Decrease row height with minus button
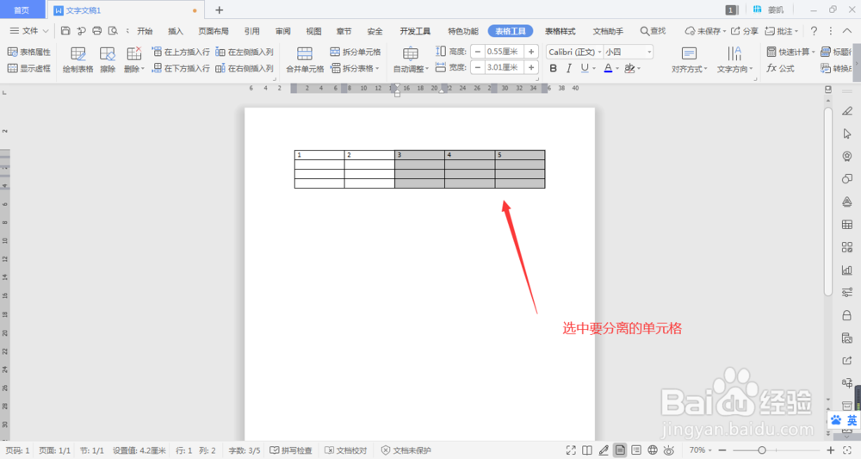The width and height of the screenshot is (861, 459). point(478,52)
